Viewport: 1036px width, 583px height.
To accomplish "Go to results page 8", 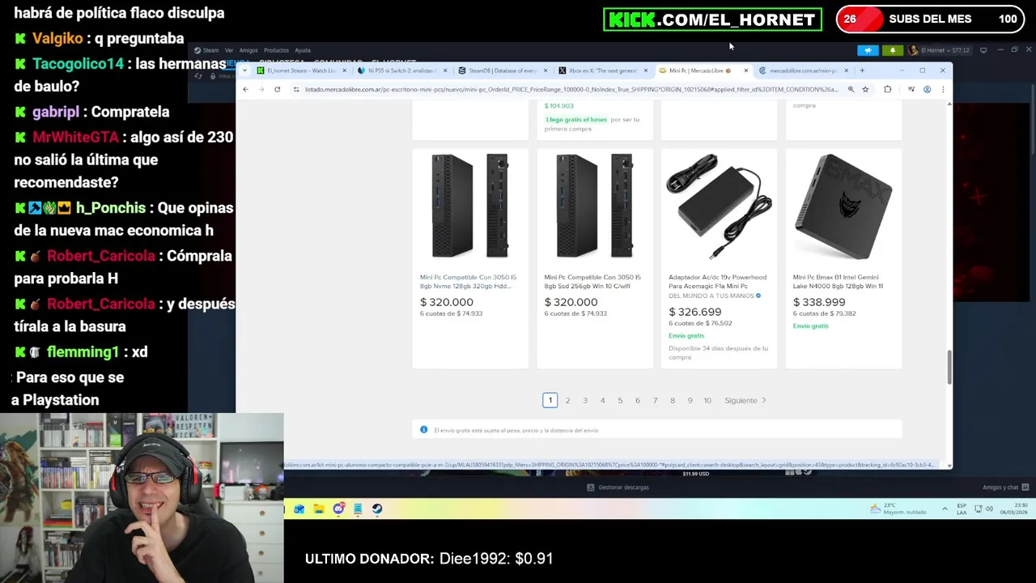I will pos(672,400).
